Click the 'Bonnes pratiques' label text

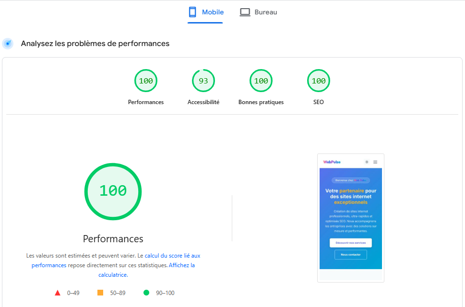click(x=261, y=102)
